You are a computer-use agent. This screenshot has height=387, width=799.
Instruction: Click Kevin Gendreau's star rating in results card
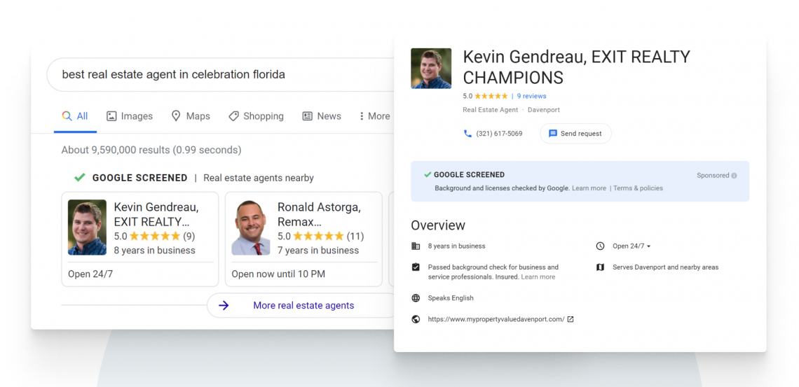click(154, 236)
